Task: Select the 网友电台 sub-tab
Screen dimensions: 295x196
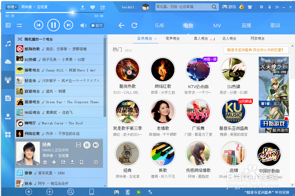Action: coord(258,38)
